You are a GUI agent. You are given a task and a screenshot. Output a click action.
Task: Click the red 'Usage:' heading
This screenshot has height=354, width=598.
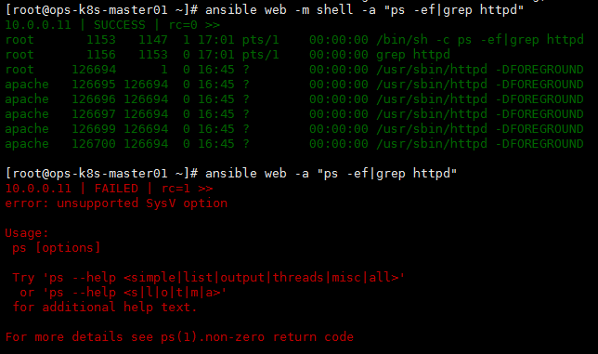pos(27,233)
